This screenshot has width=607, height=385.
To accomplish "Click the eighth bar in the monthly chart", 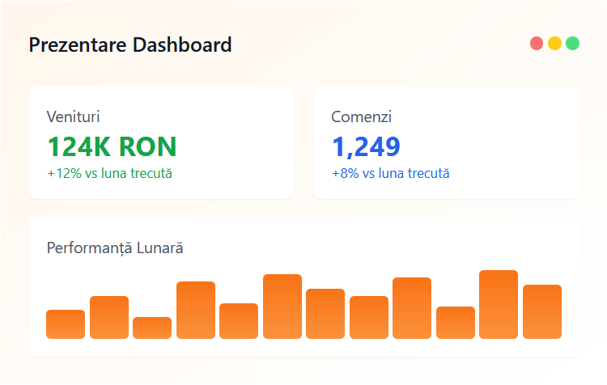I will [369, 317].
